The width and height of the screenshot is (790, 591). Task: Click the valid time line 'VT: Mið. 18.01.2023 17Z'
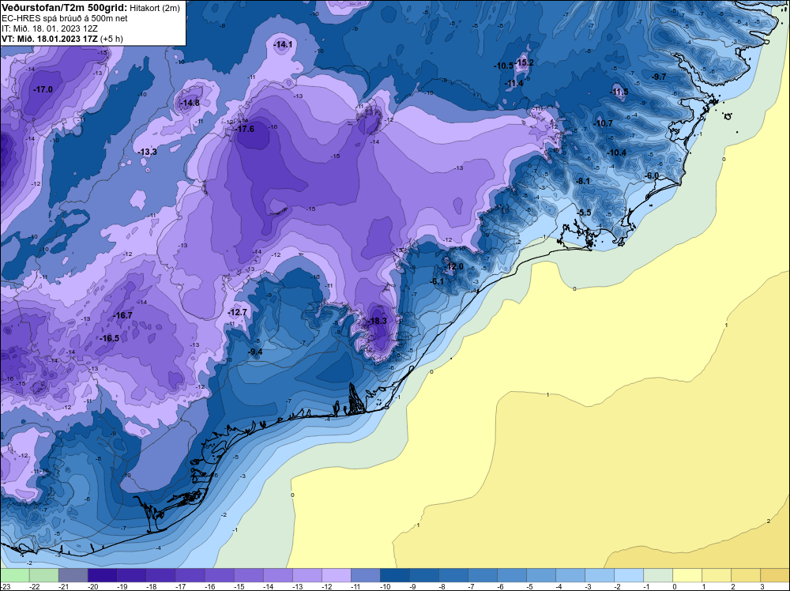50,39
